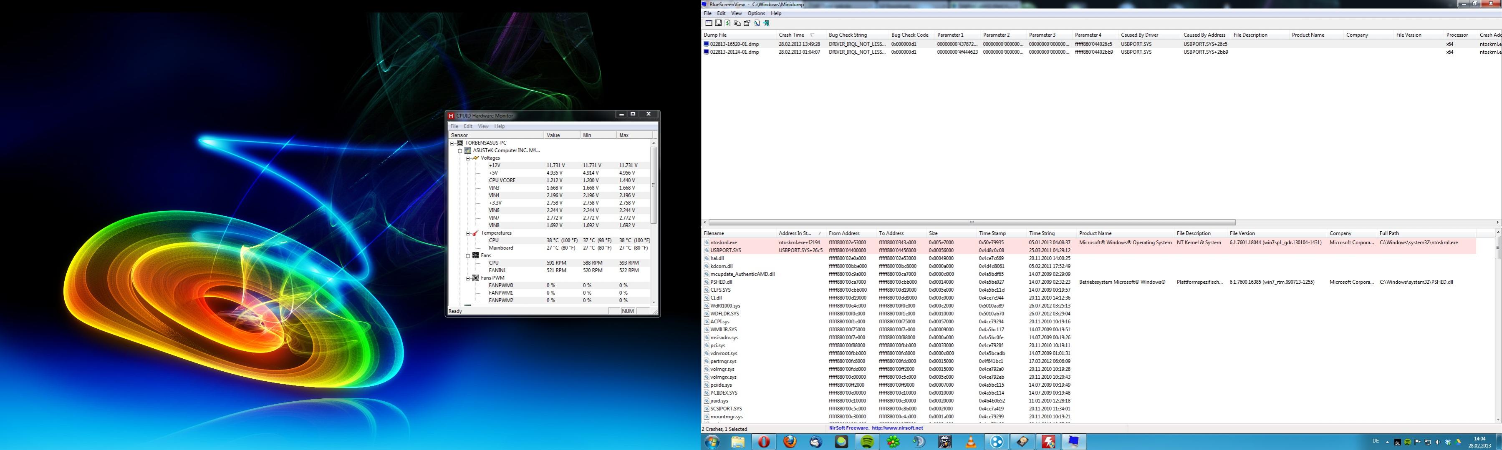Launch VLC media player from taskbar
This screenshot has width=1502, height=450.
pyautogui.click(x=971, y=442)
